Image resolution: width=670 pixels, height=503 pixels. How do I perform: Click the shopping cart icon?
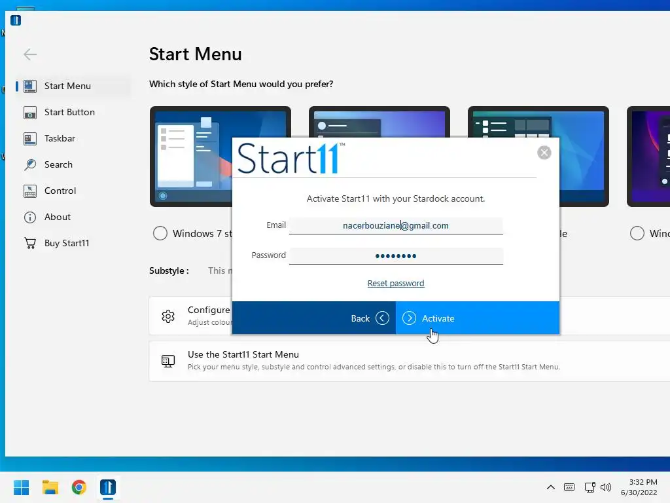(30, 244)
